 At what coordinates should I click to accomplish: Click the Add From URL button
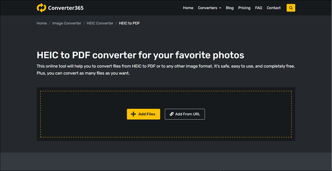(x=184, y=114)
